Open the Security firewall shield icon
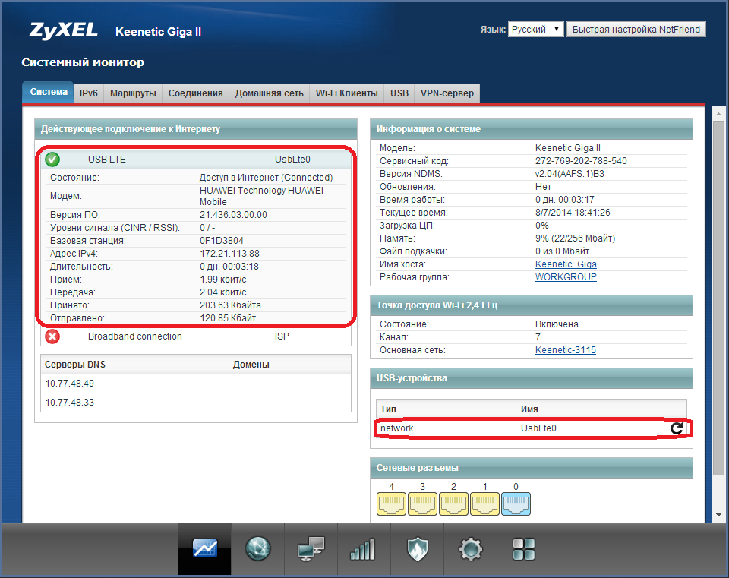 coord(417,548)
